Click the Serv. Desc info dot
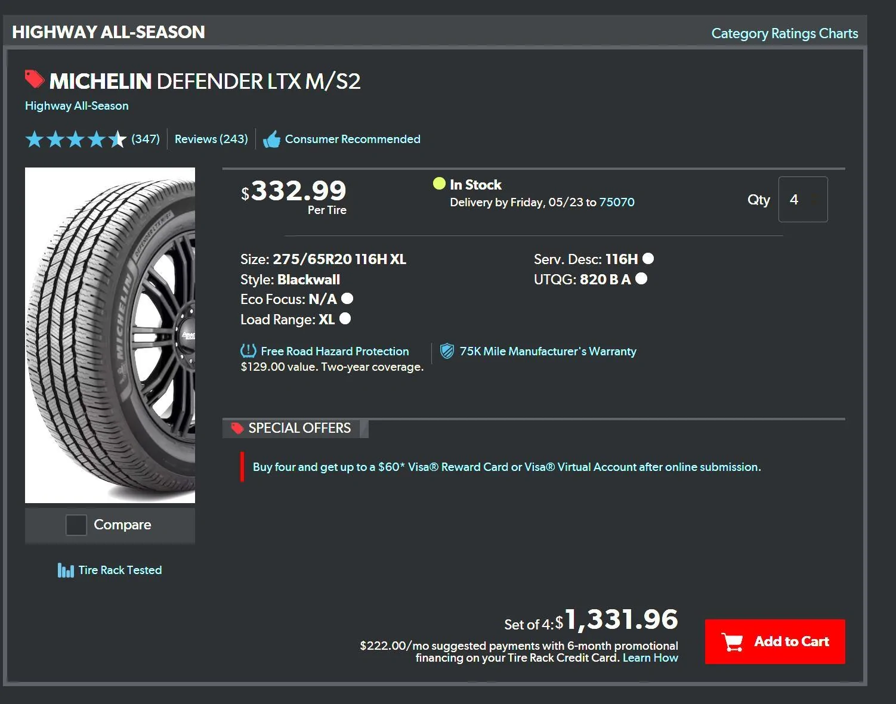This screenshot has height=704, width=896. pyautogui.click(x=648, y=258)
